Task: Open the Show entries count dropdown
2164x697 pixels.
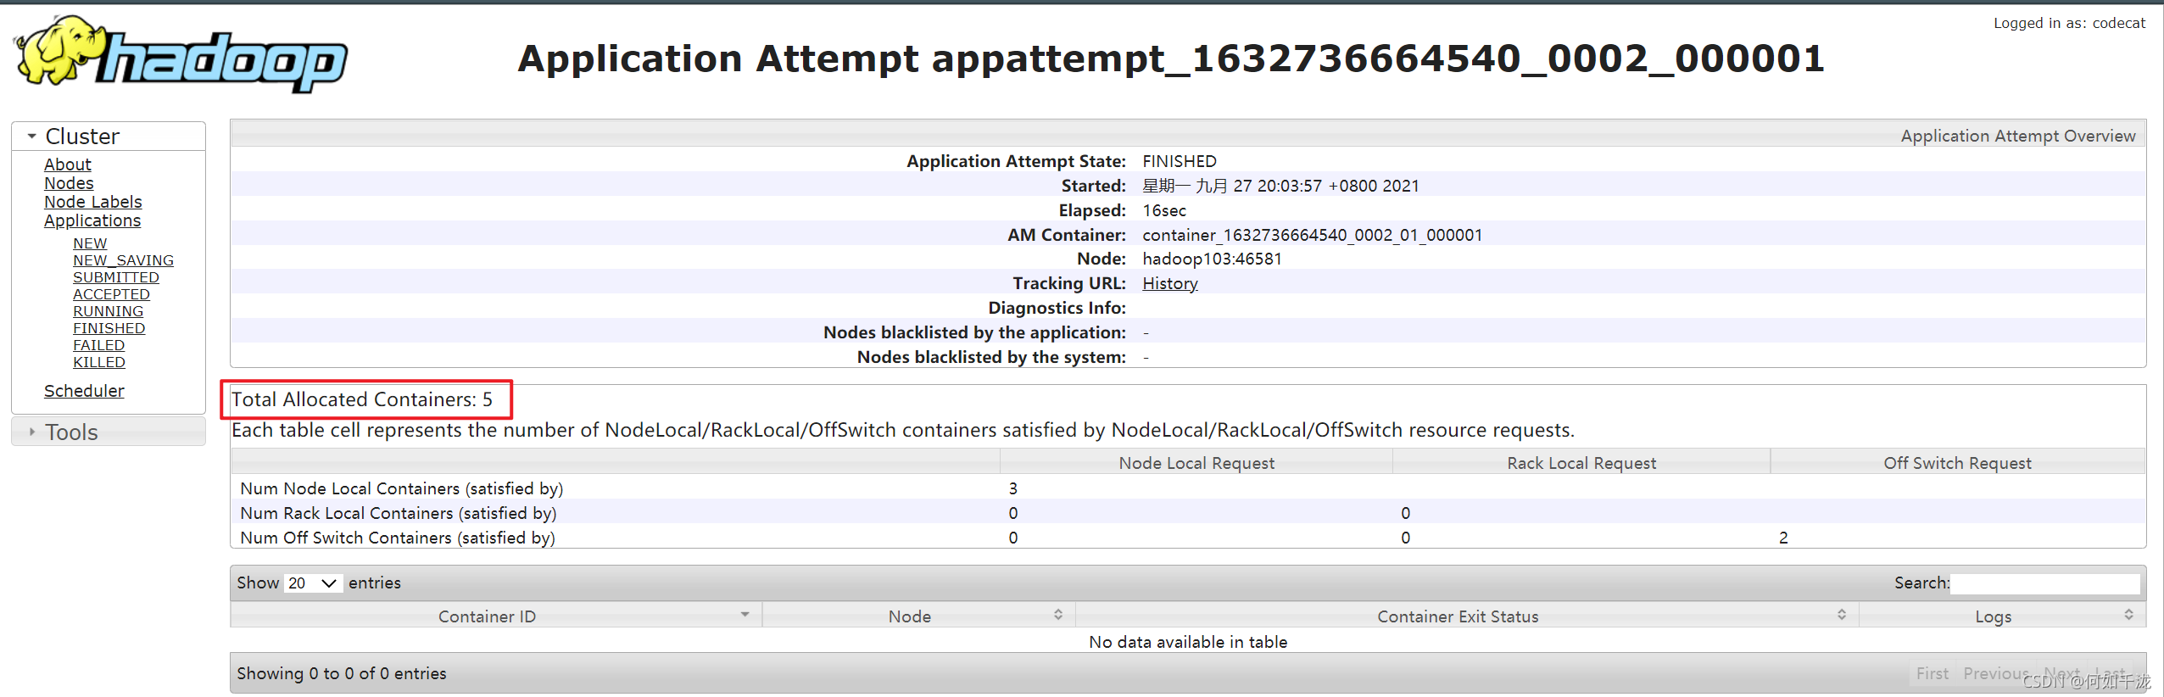Action: coord(313,583)
